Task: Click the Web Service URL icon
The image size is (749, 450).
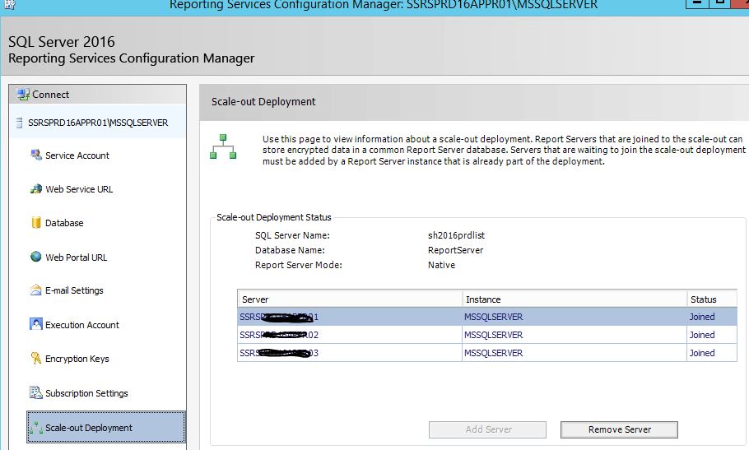Action: (x=36, y=188)
